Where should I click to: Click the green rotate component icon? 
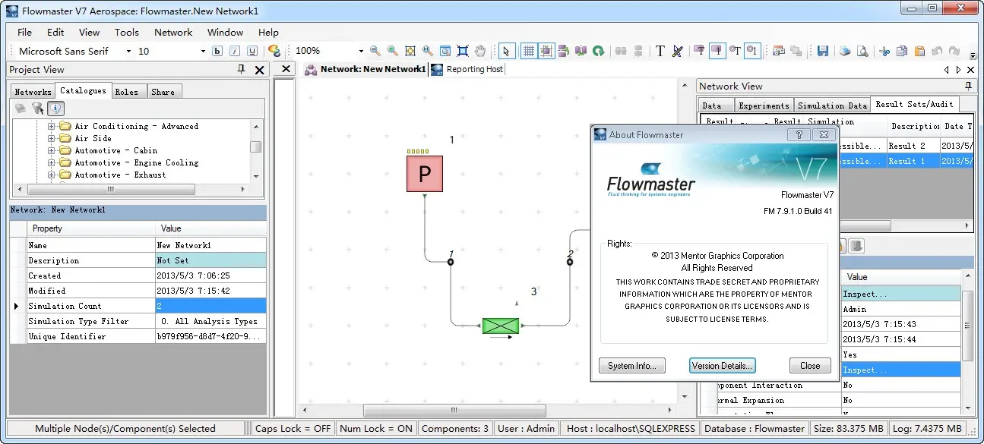[599, 51]
